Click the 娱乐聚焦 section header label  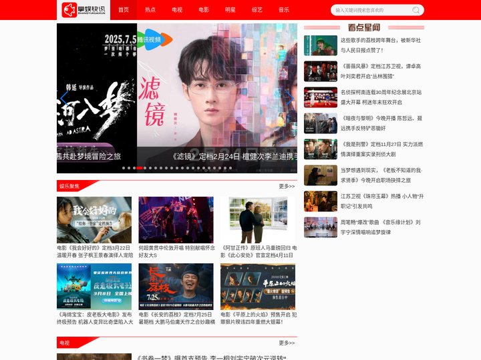pyautogui.click(x=69, y=186)
